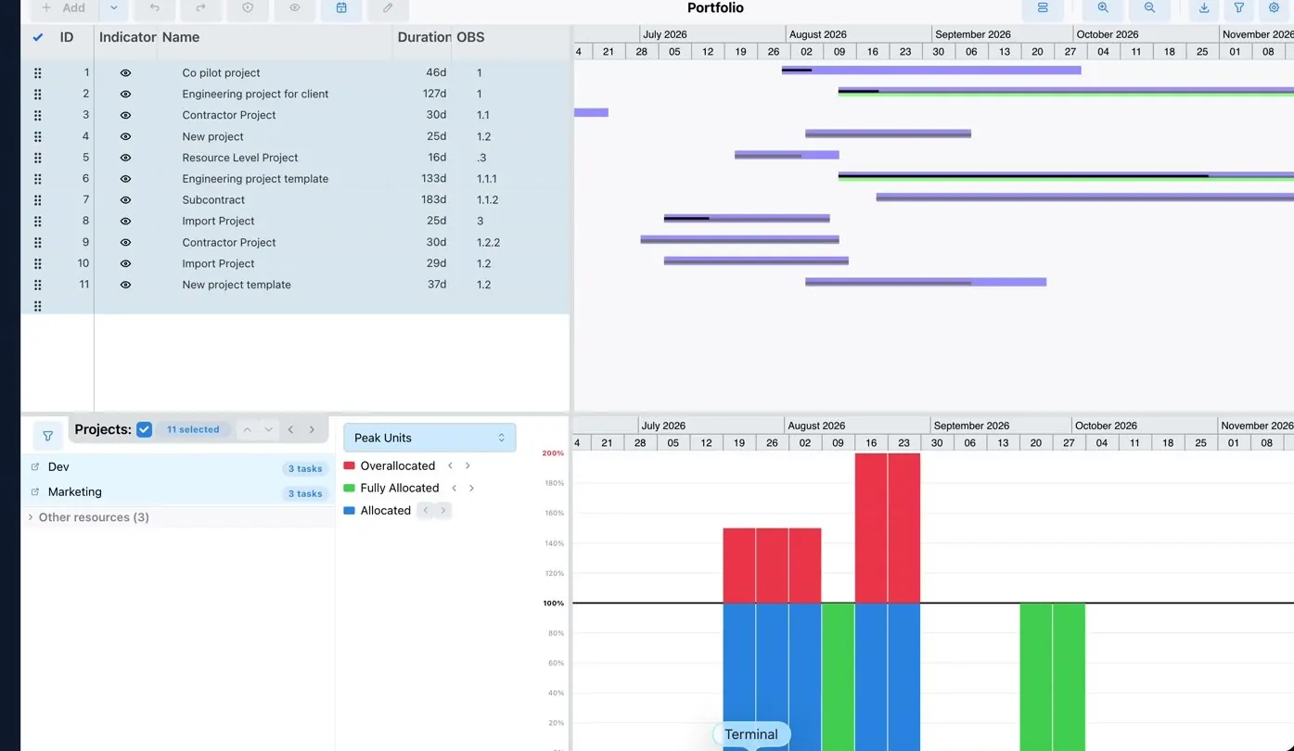Toggle visibility of New project template
The height and width of the screenshot is (751, 1294).
click(x=125, y=285)
